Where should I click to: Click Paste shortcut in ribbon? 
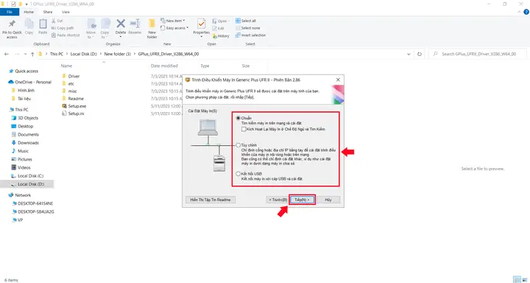(66, 35)
